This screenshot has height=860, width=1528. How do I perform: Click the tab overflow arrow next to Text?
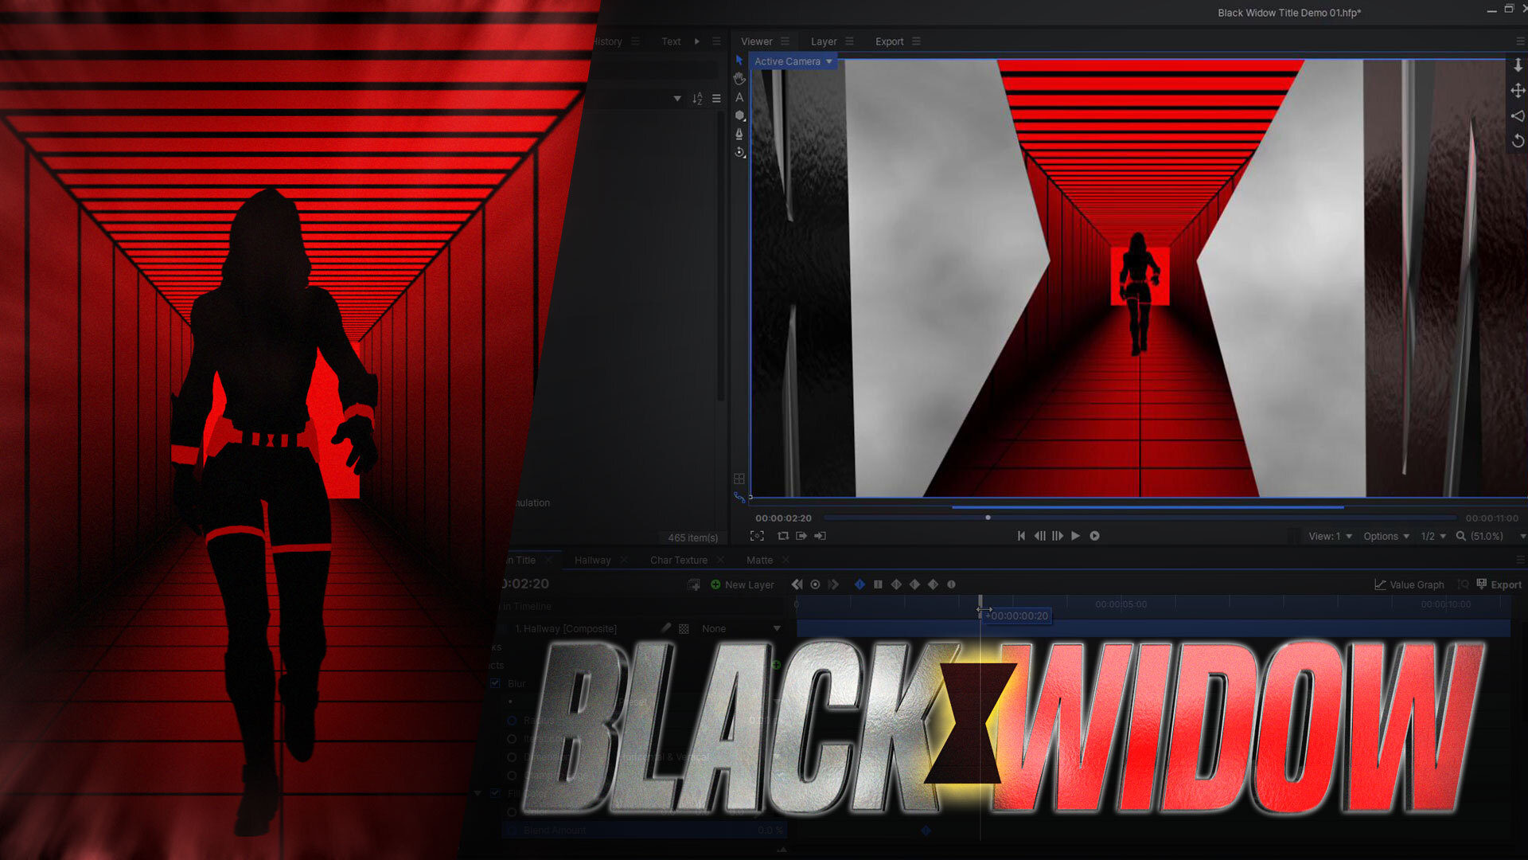point(697,41)
